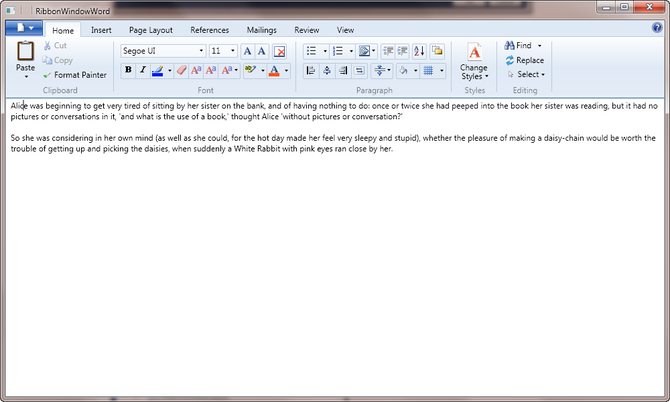The image size is (670, 402).
Task: Click the Find button
Action: tap(519, 46)
